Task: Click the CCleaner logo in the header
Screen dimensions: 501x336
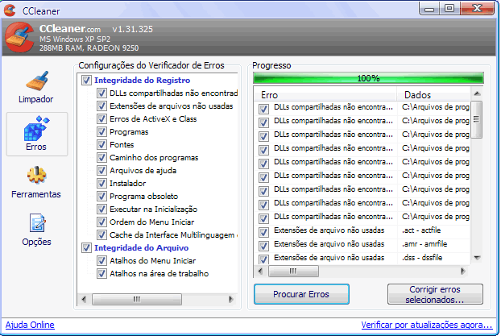Action: point(20,37)
